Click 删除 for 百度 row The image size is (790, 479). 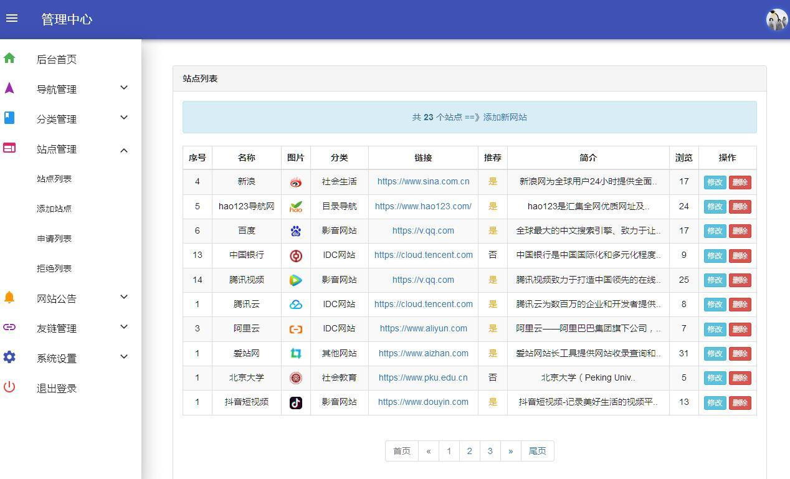coord(740,231)
